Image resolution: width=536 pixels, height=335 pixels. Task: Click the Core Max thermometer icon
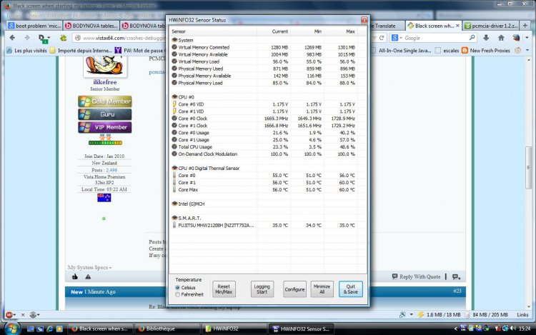(174, 189)
